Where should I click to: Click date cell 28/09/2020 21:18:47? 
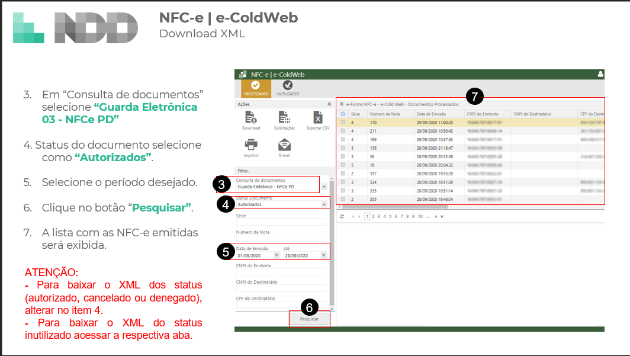point(435,148)
